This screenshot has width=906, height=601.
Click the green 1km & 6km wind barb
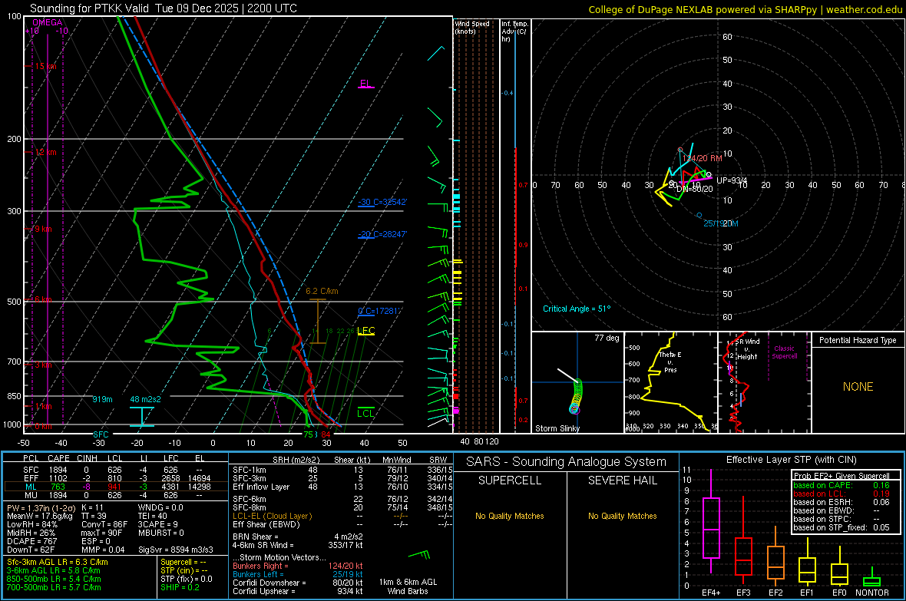tap(420, 556)
